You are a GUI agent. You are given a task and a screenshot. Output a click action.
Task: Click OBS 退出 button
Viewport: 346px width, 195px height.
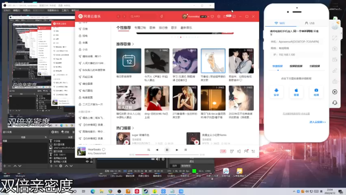[192, 162]
